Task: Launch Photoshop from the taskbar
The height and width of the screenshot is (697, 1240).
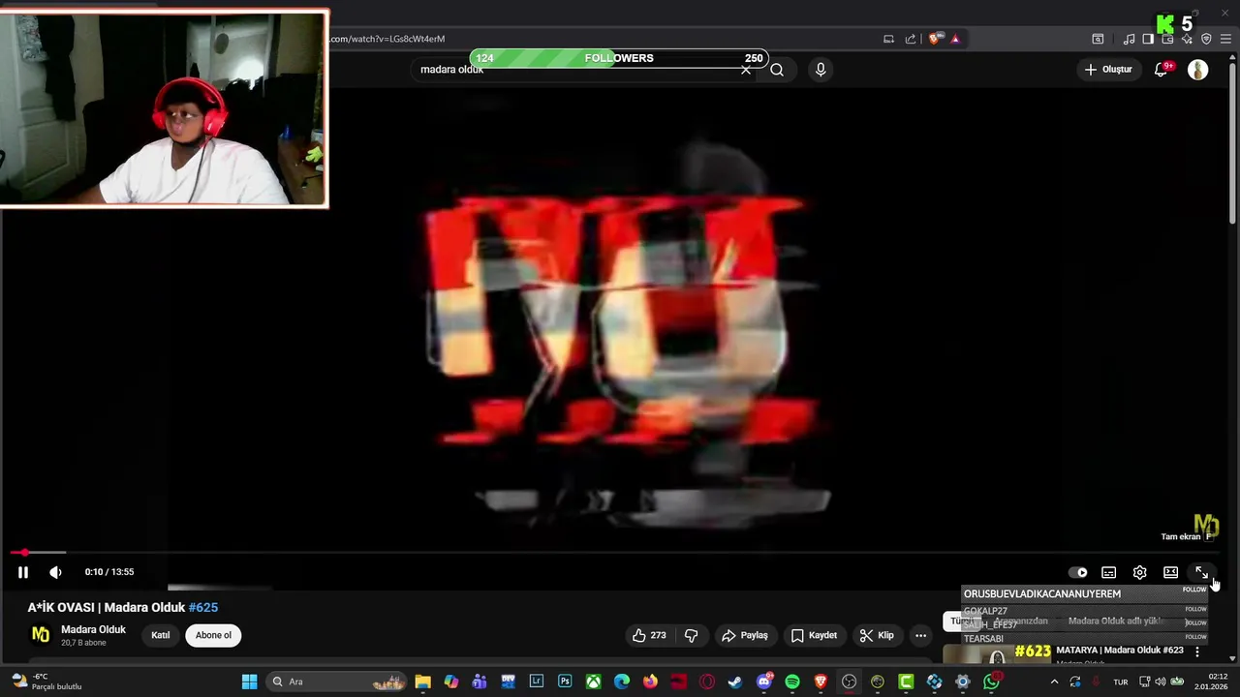Action: [x=565, y=682]
